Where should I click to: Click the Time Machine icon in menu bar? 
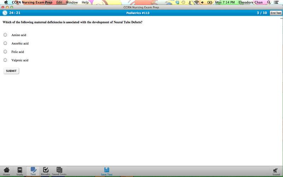point(183,2)
